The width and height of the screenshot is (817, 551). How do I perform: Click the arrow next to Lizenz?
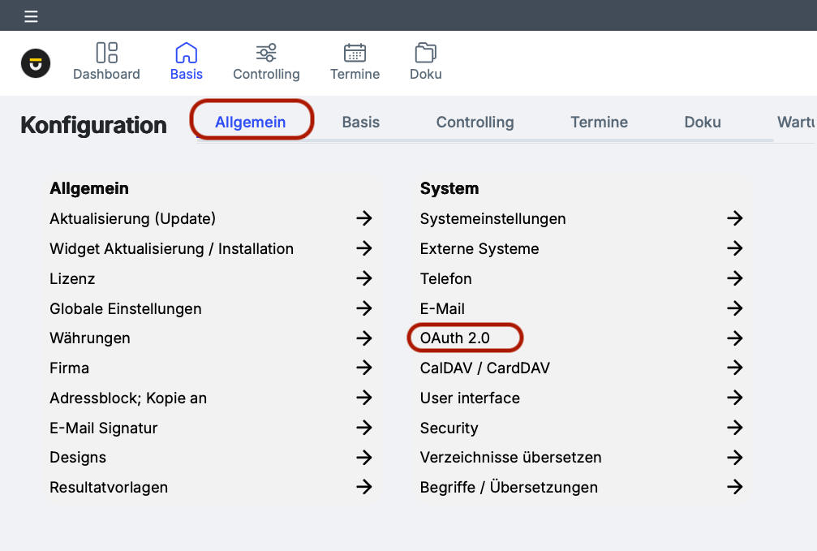(364, 278)
